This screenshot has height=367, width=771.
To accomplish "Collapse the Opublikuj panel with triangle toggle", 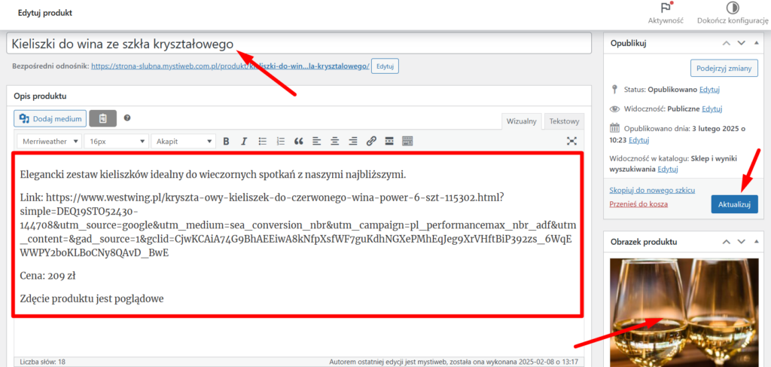I will click(x=758, y=44).
